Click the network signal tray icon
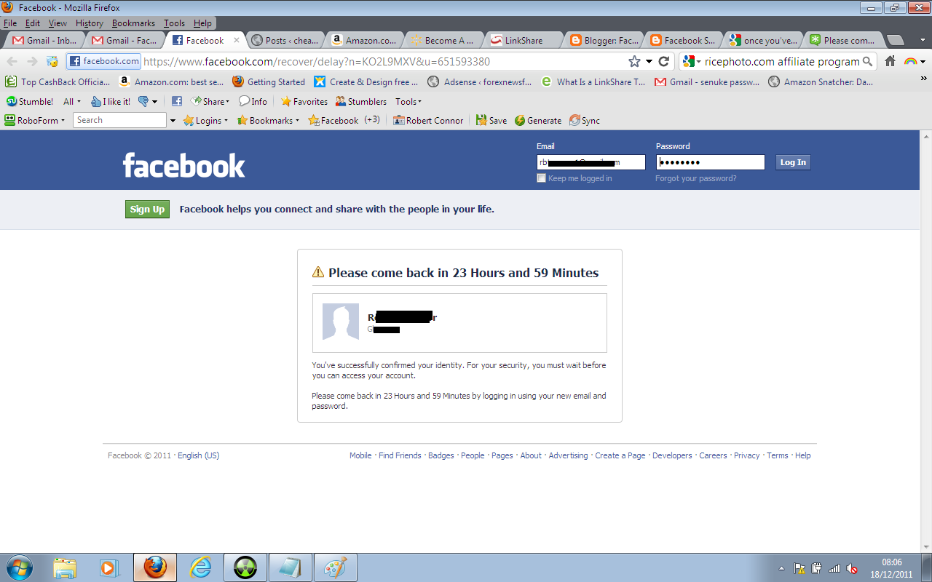 click(834, 568)
